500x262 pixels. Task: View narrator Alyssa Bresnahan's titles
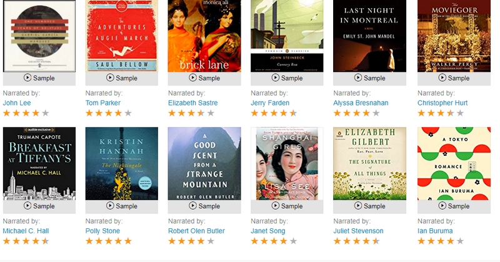[x=361, y=103]
